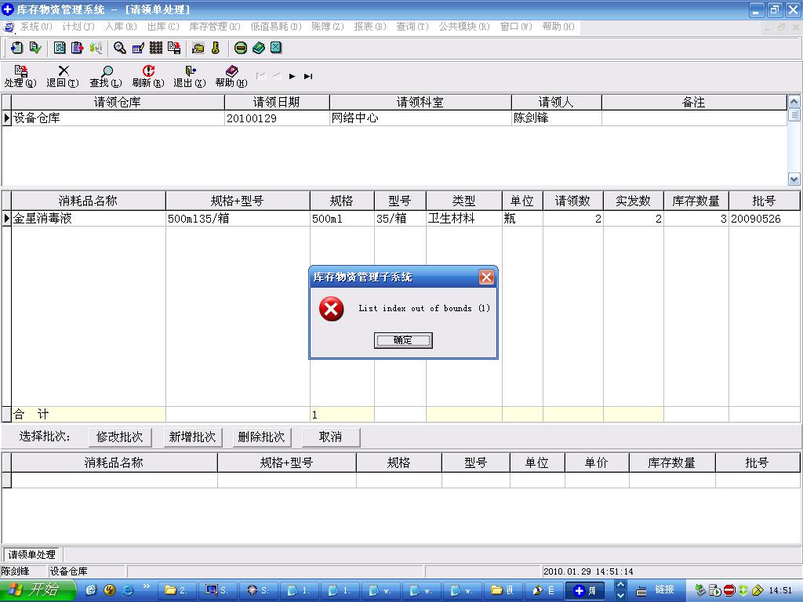This screenshot has height=602, width=803.
Task: Jump to the last record arrow
Action: point(307,76)
